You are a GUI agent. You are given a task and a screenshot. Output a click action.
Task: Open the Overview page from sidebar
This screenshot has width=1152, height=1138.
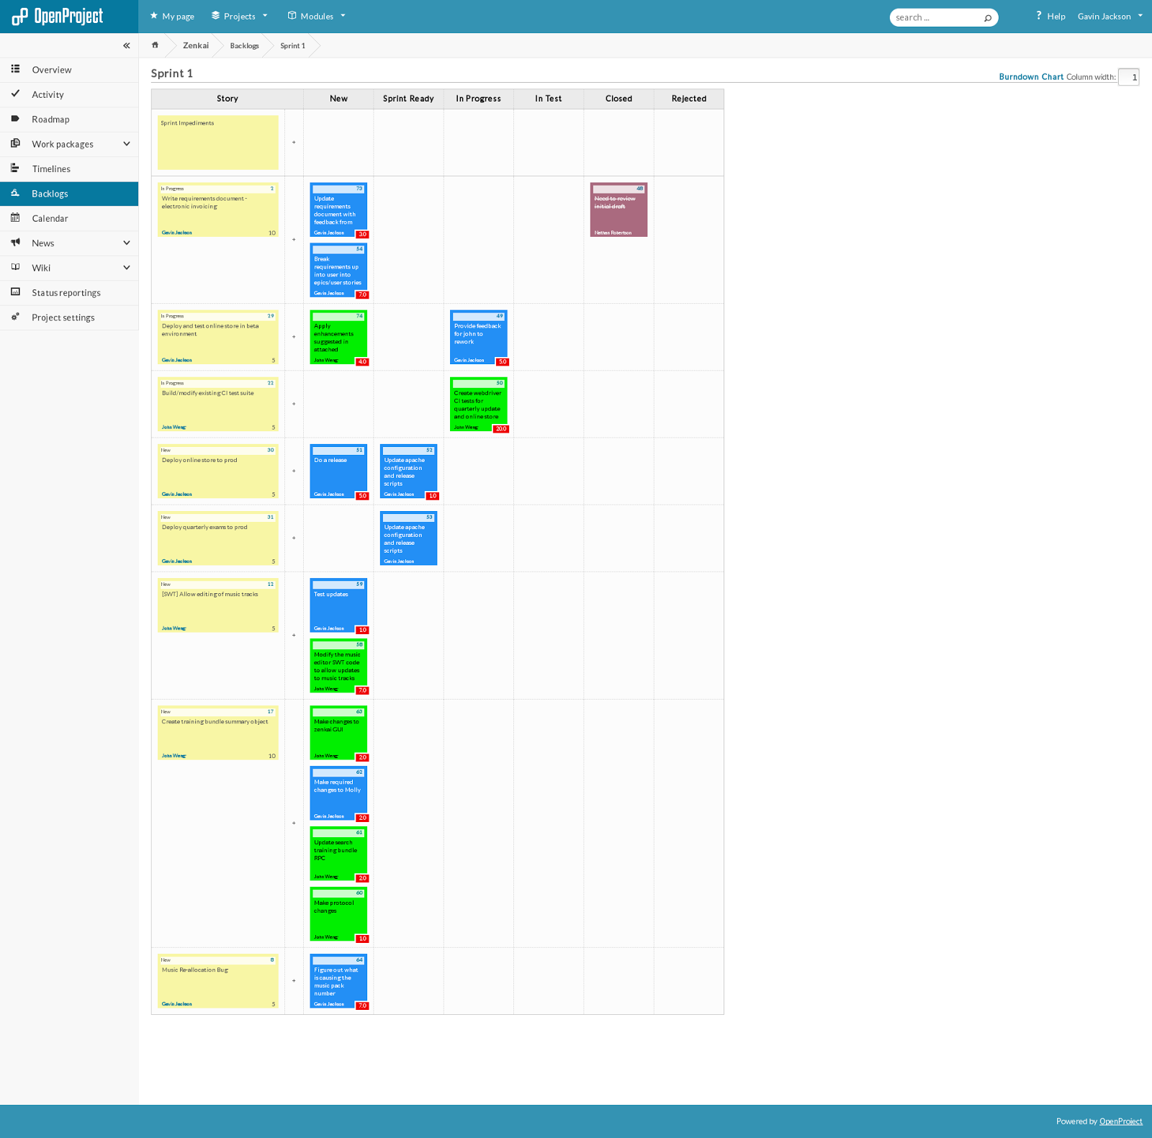(51, 69)
